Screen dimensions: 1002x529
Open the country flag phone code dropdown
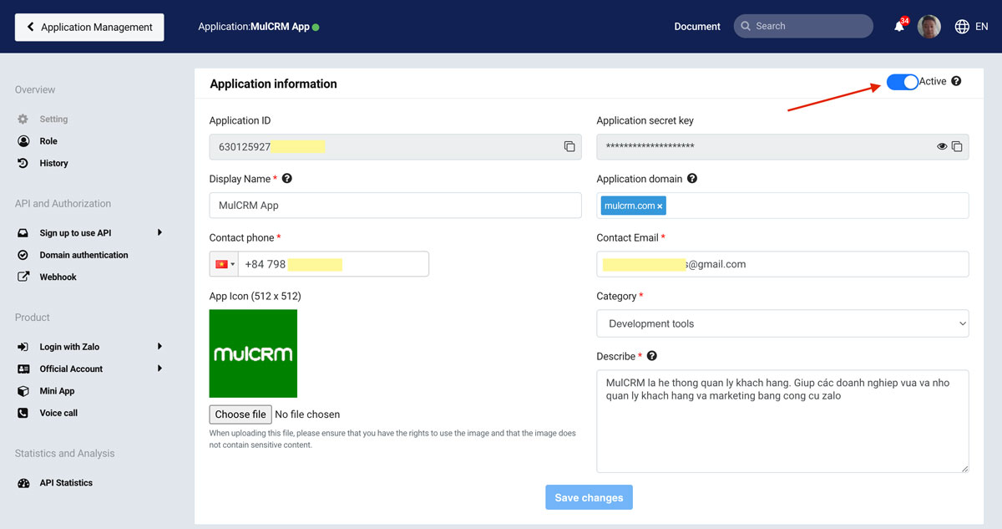[x=224, y=264]
